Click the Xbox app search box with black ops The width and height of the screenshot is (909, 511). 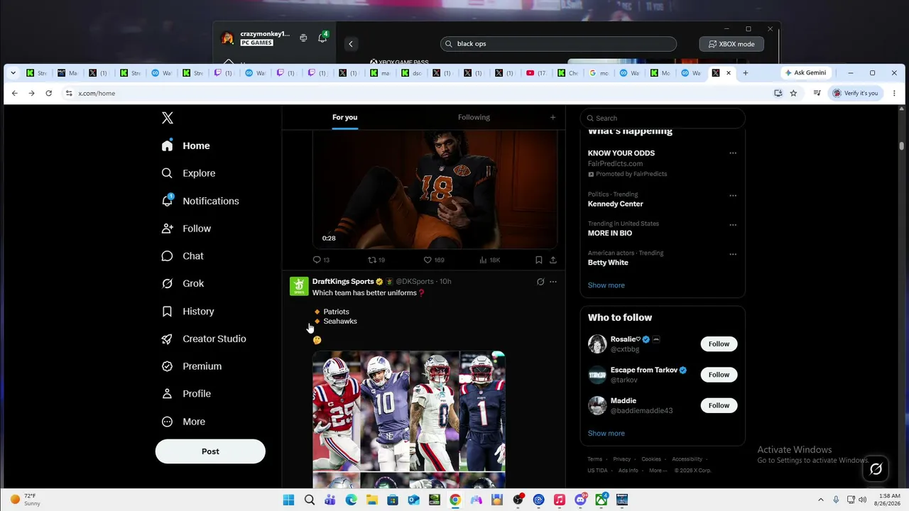tap(558, 44)
